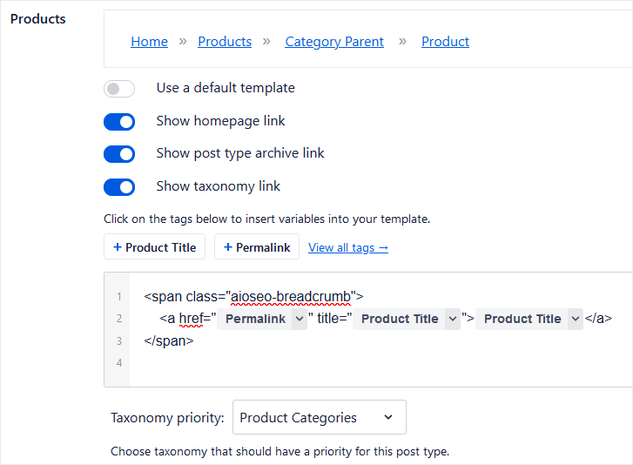Click empty line 4 in template editor
633x465 pixels.
348,363
